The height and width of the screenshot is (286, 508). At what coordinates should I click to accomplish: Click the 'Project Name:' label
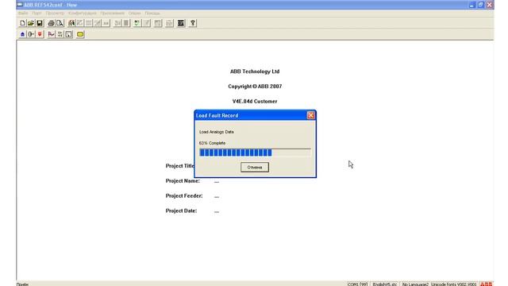pyautogui.click(x=183, y=181)
